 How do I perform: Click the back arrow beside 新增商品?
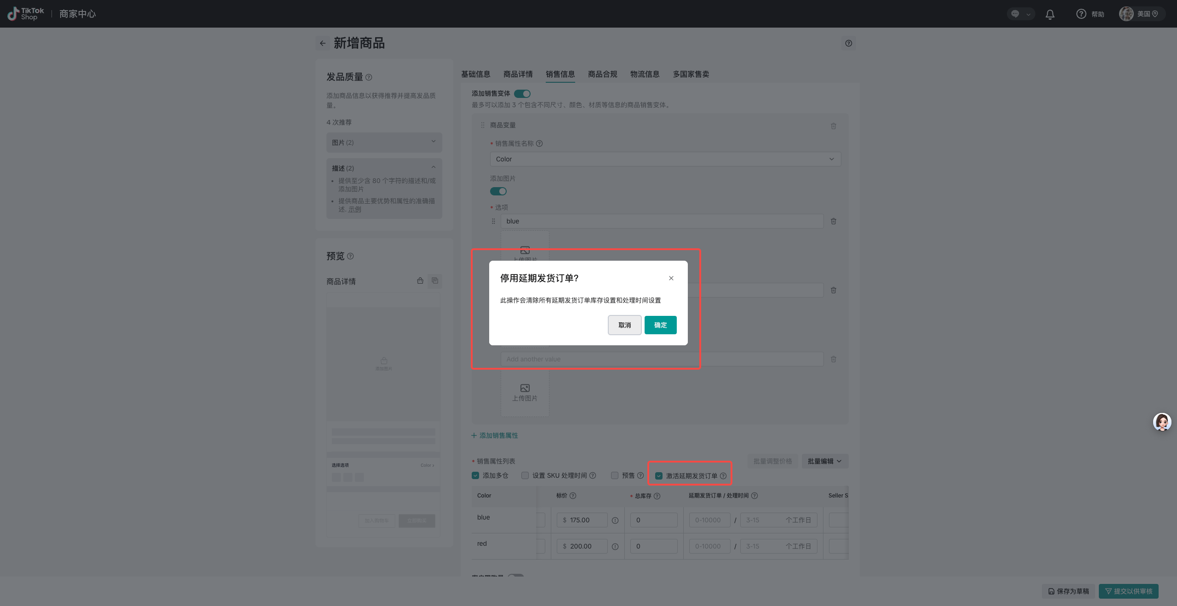[x=323, y=43]
